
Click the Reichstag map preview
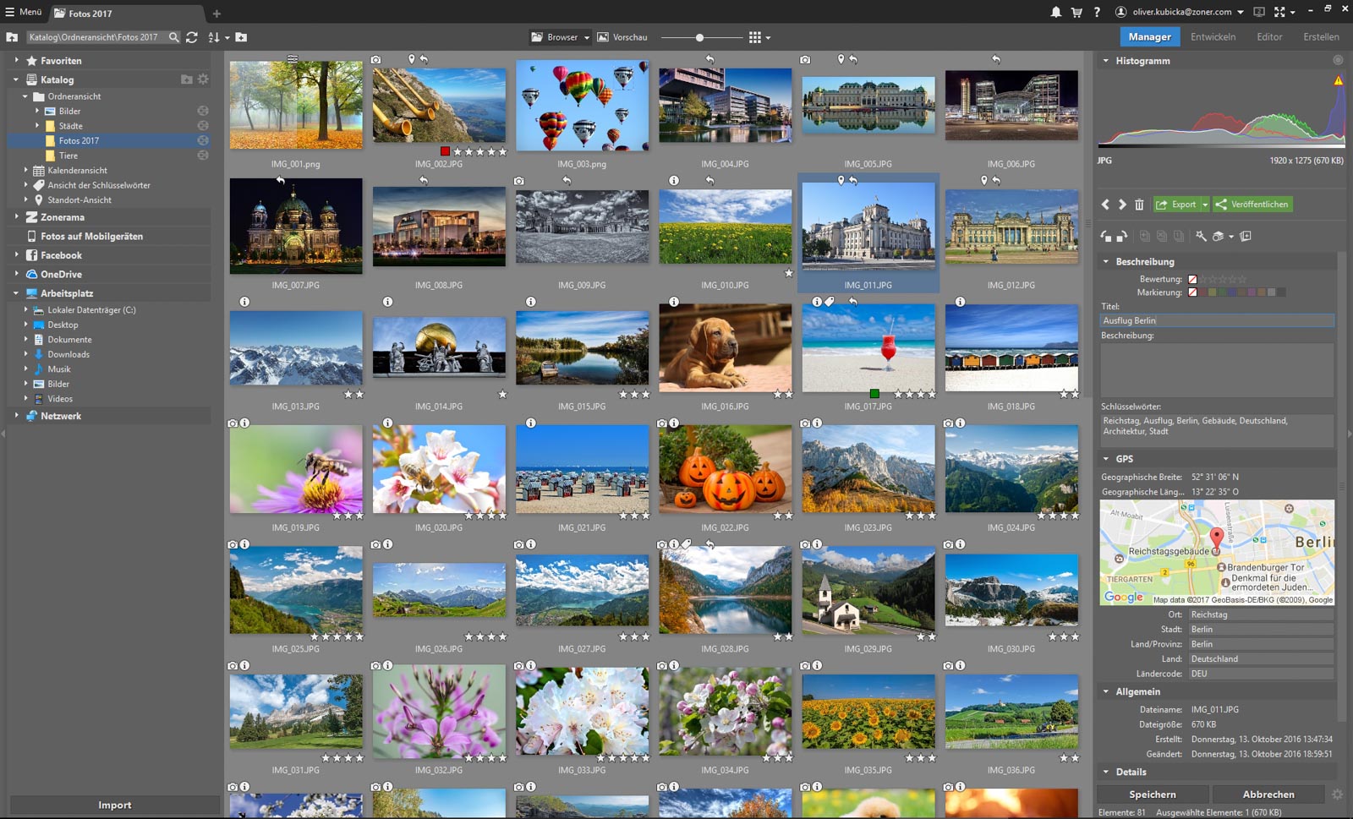pyautogui.click(x=1217, y=552)
